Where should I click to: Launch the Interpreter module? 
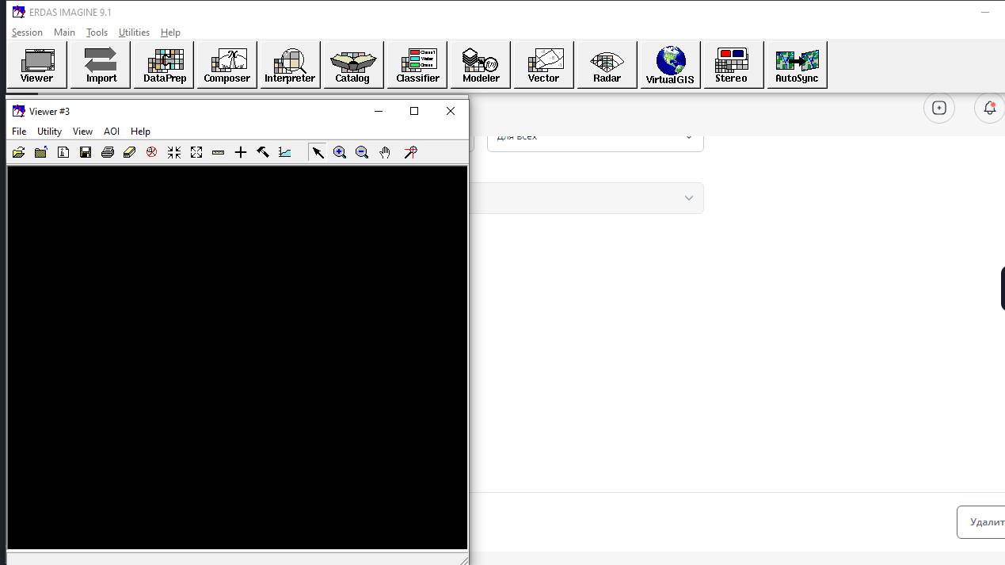tap(290, 65)
